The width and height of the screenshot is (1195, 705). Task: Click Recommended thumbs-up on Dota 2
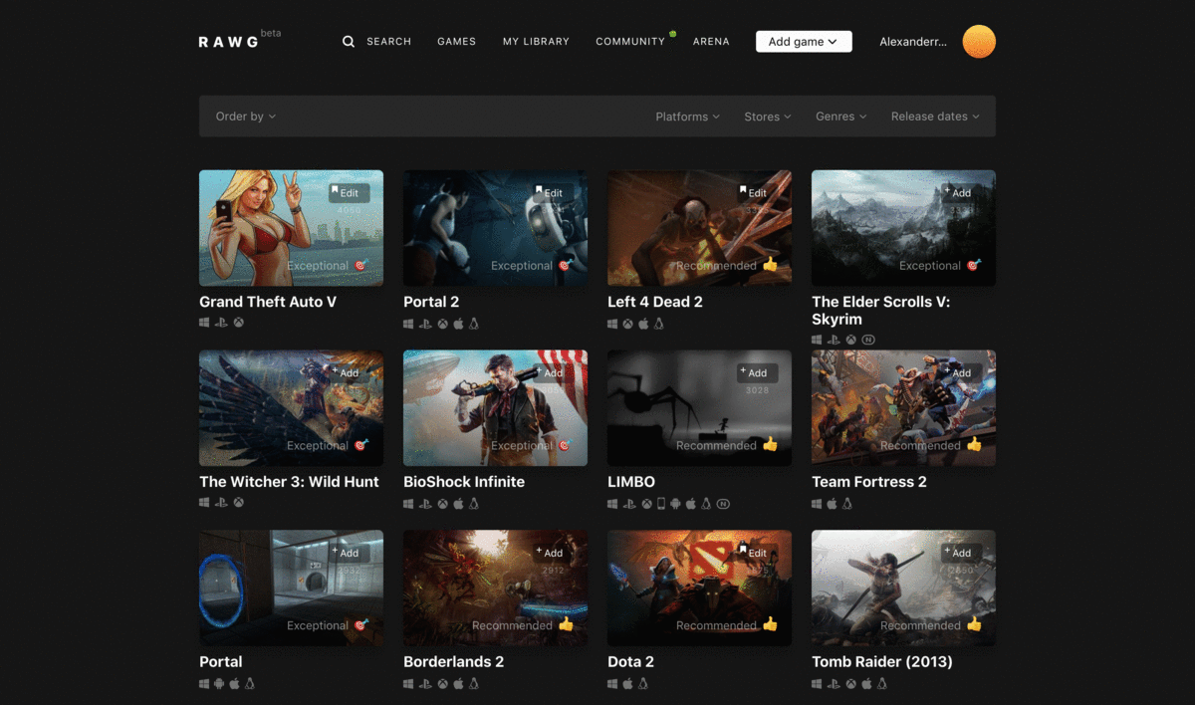click(770, 624)
